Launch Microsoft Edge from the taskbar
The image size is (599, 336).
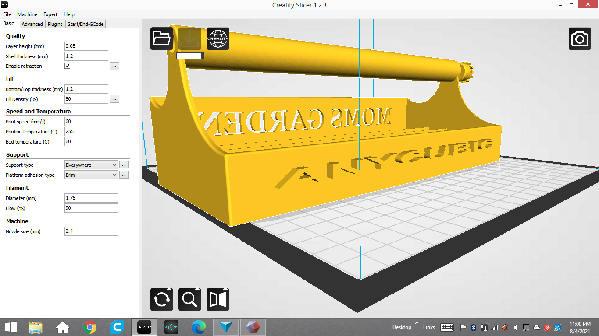pos(199,327)
